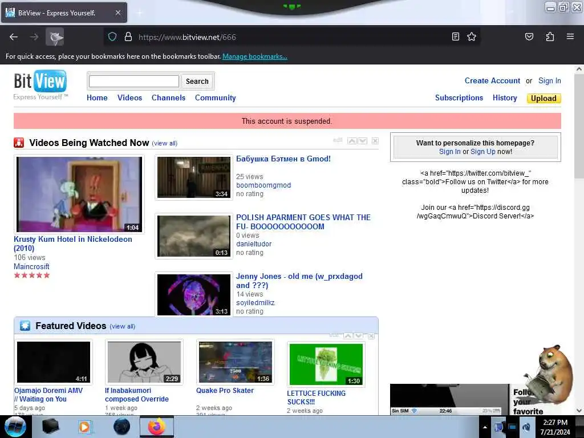Open the Channels navigation tab
This screenshot has height=438, width=584.
(168, 98)
